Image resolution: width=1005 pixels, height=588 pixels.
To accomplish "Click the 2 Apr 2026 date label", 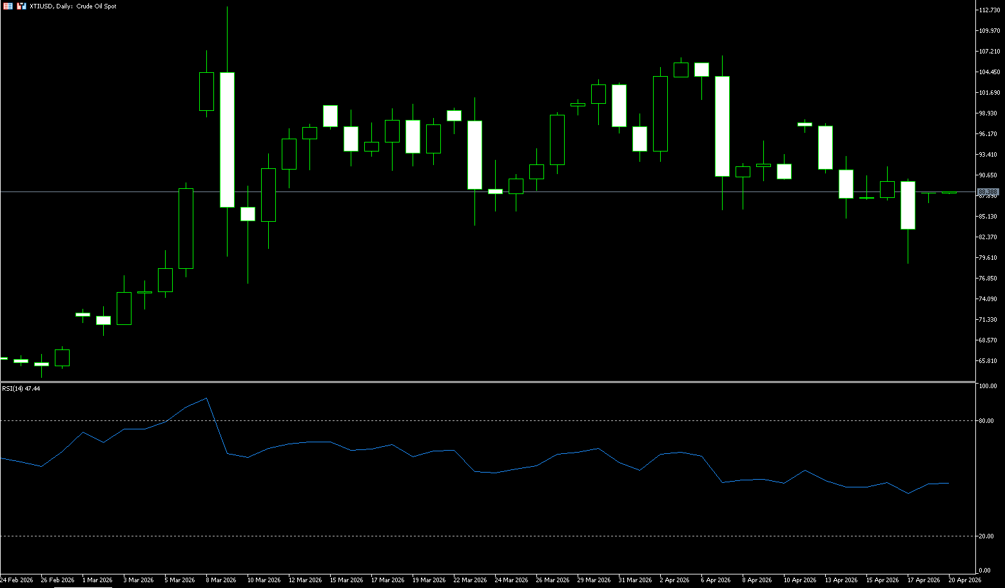I will (674, 580).
